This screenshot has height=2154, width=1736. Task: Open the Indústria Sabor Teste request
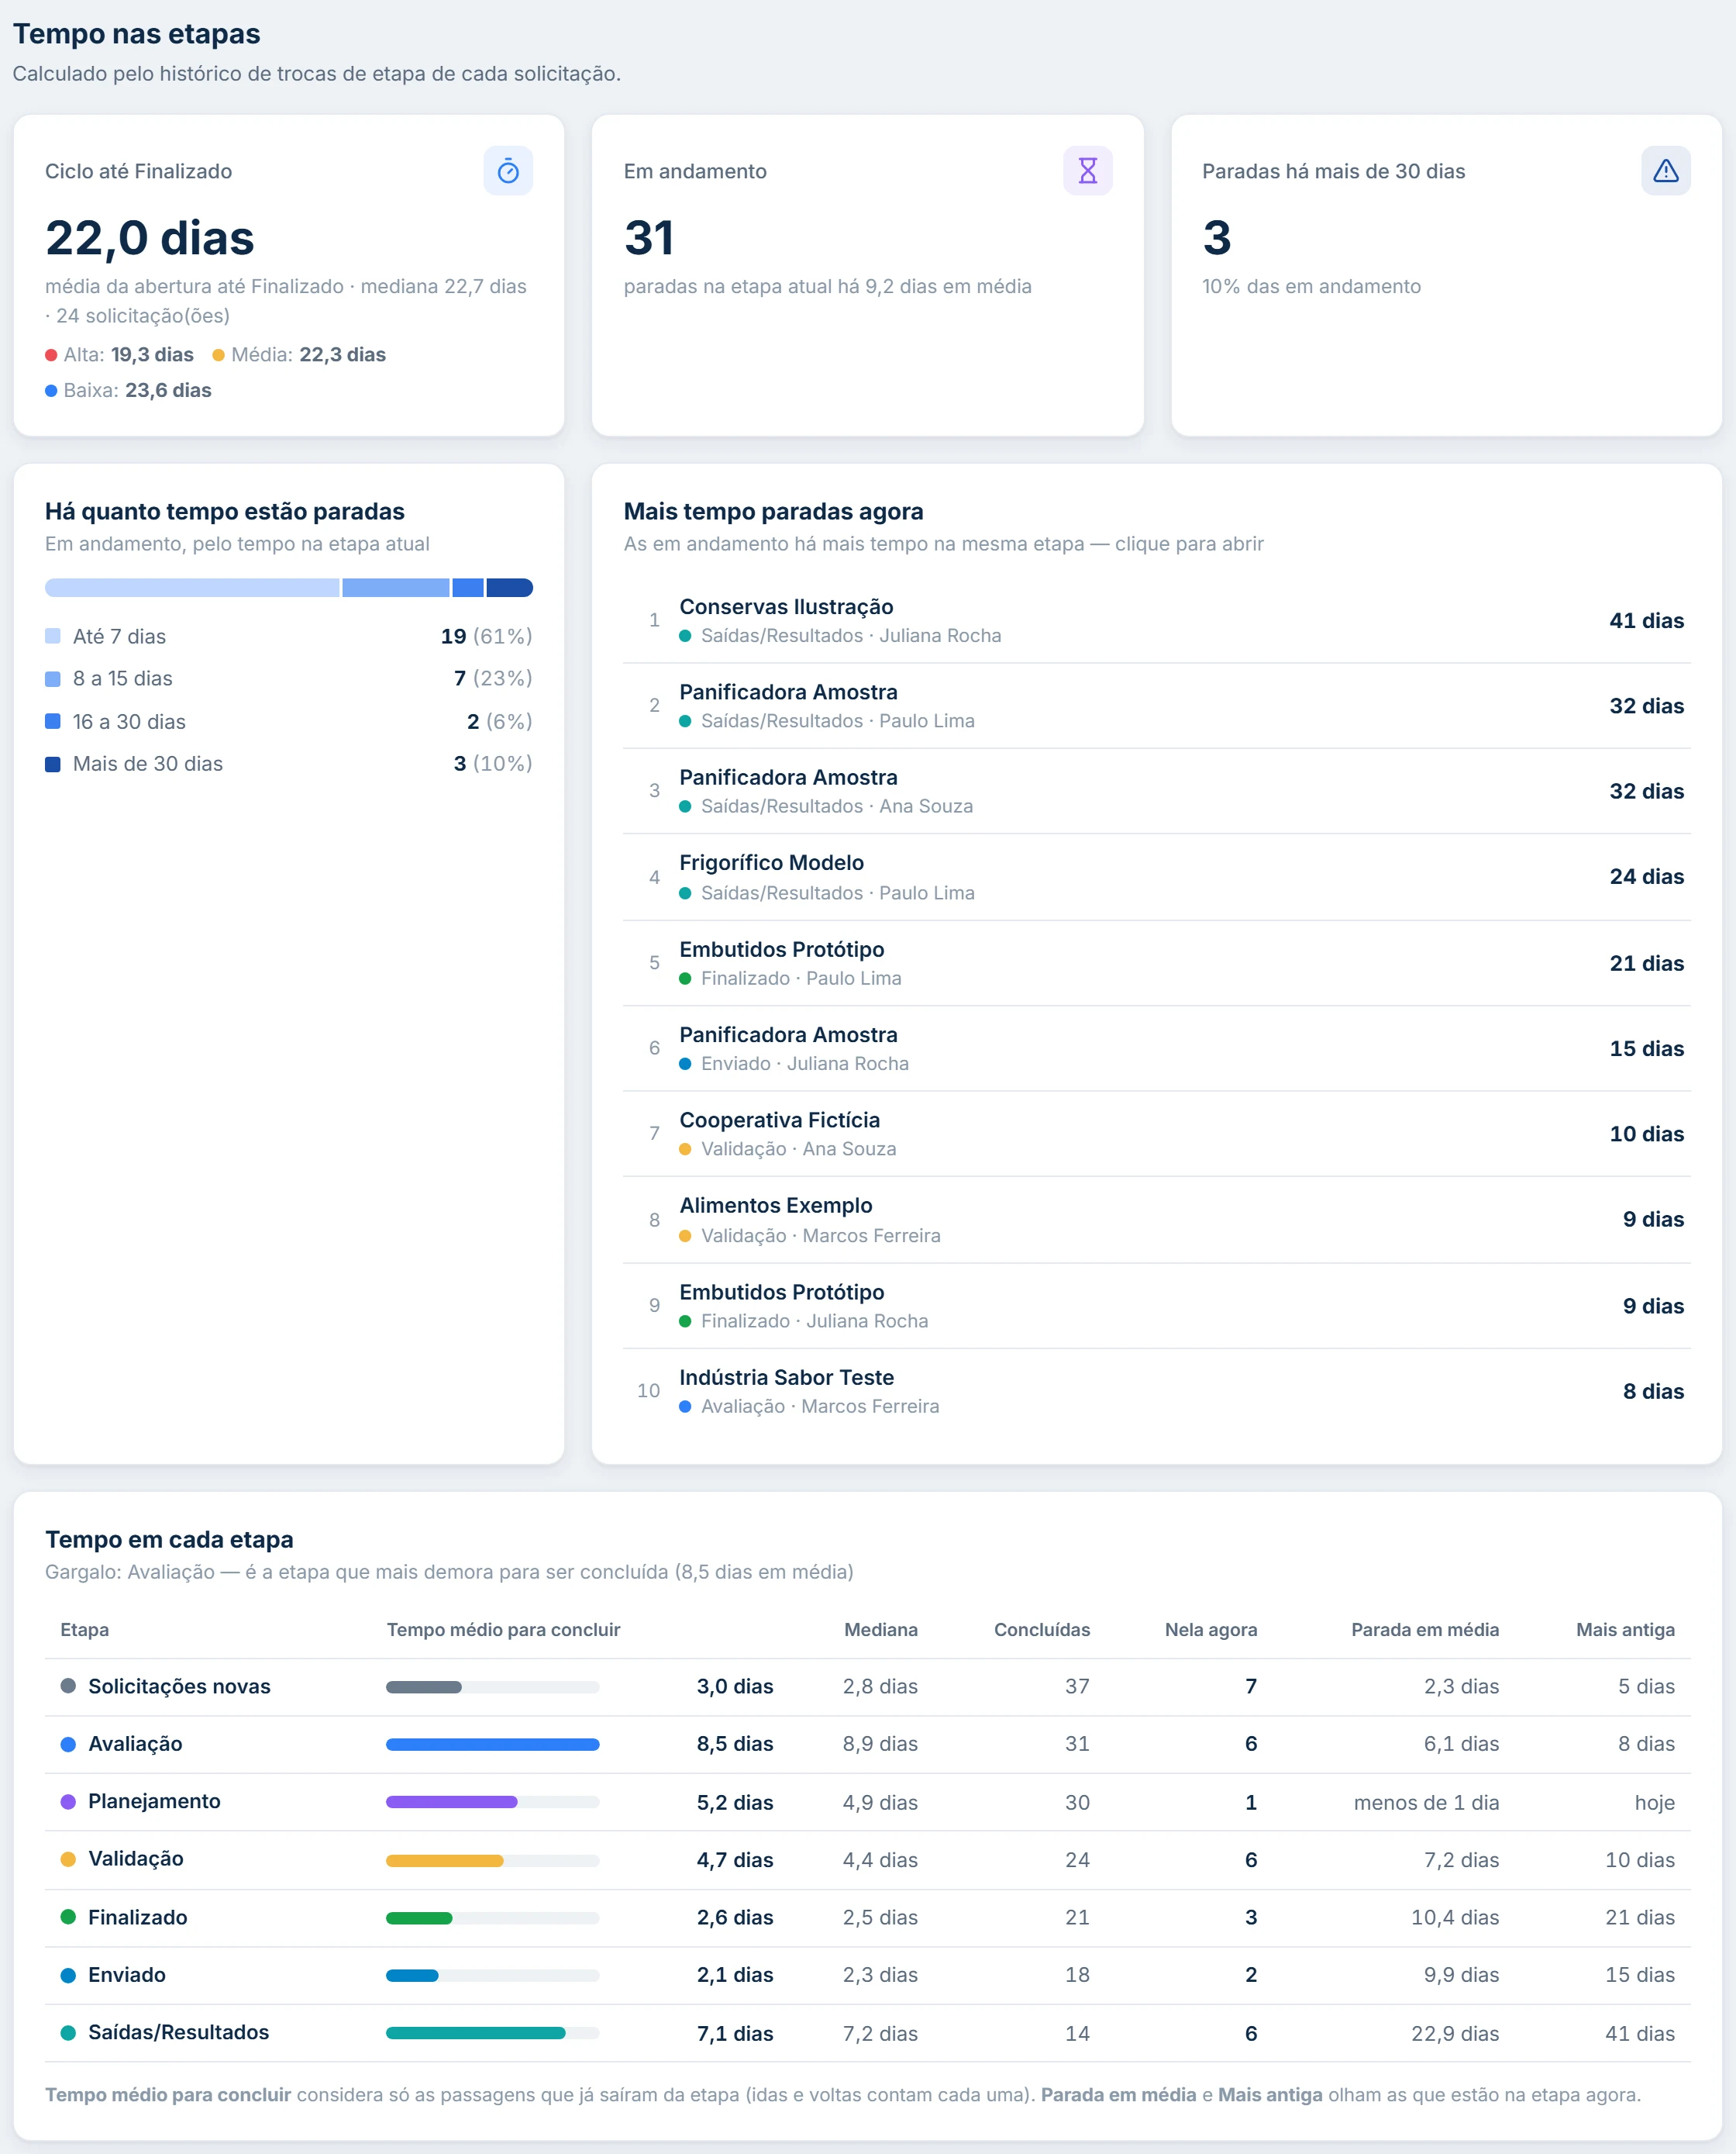pyautogui.click(x=1156, y=1391)
